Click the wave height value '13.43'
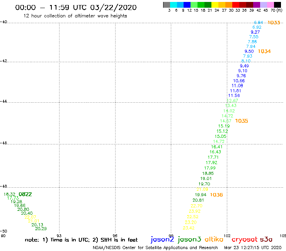Image resolution: width=286 pixels, height=251 pixels. 231,105
